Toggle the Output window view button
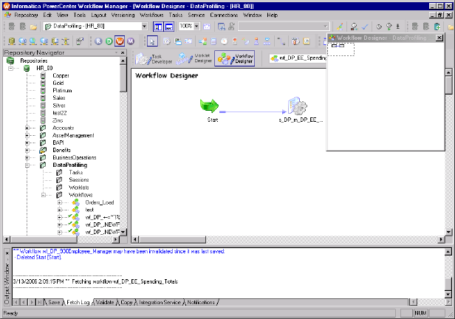 pyautogui.click(x=169, y=27)
